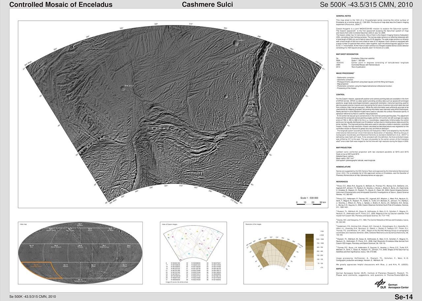The width and height of the screenshot is (422, 301).
Task: Click the Controlled Mosaic of Enceladus heading
Action: [x=61, y=5]
